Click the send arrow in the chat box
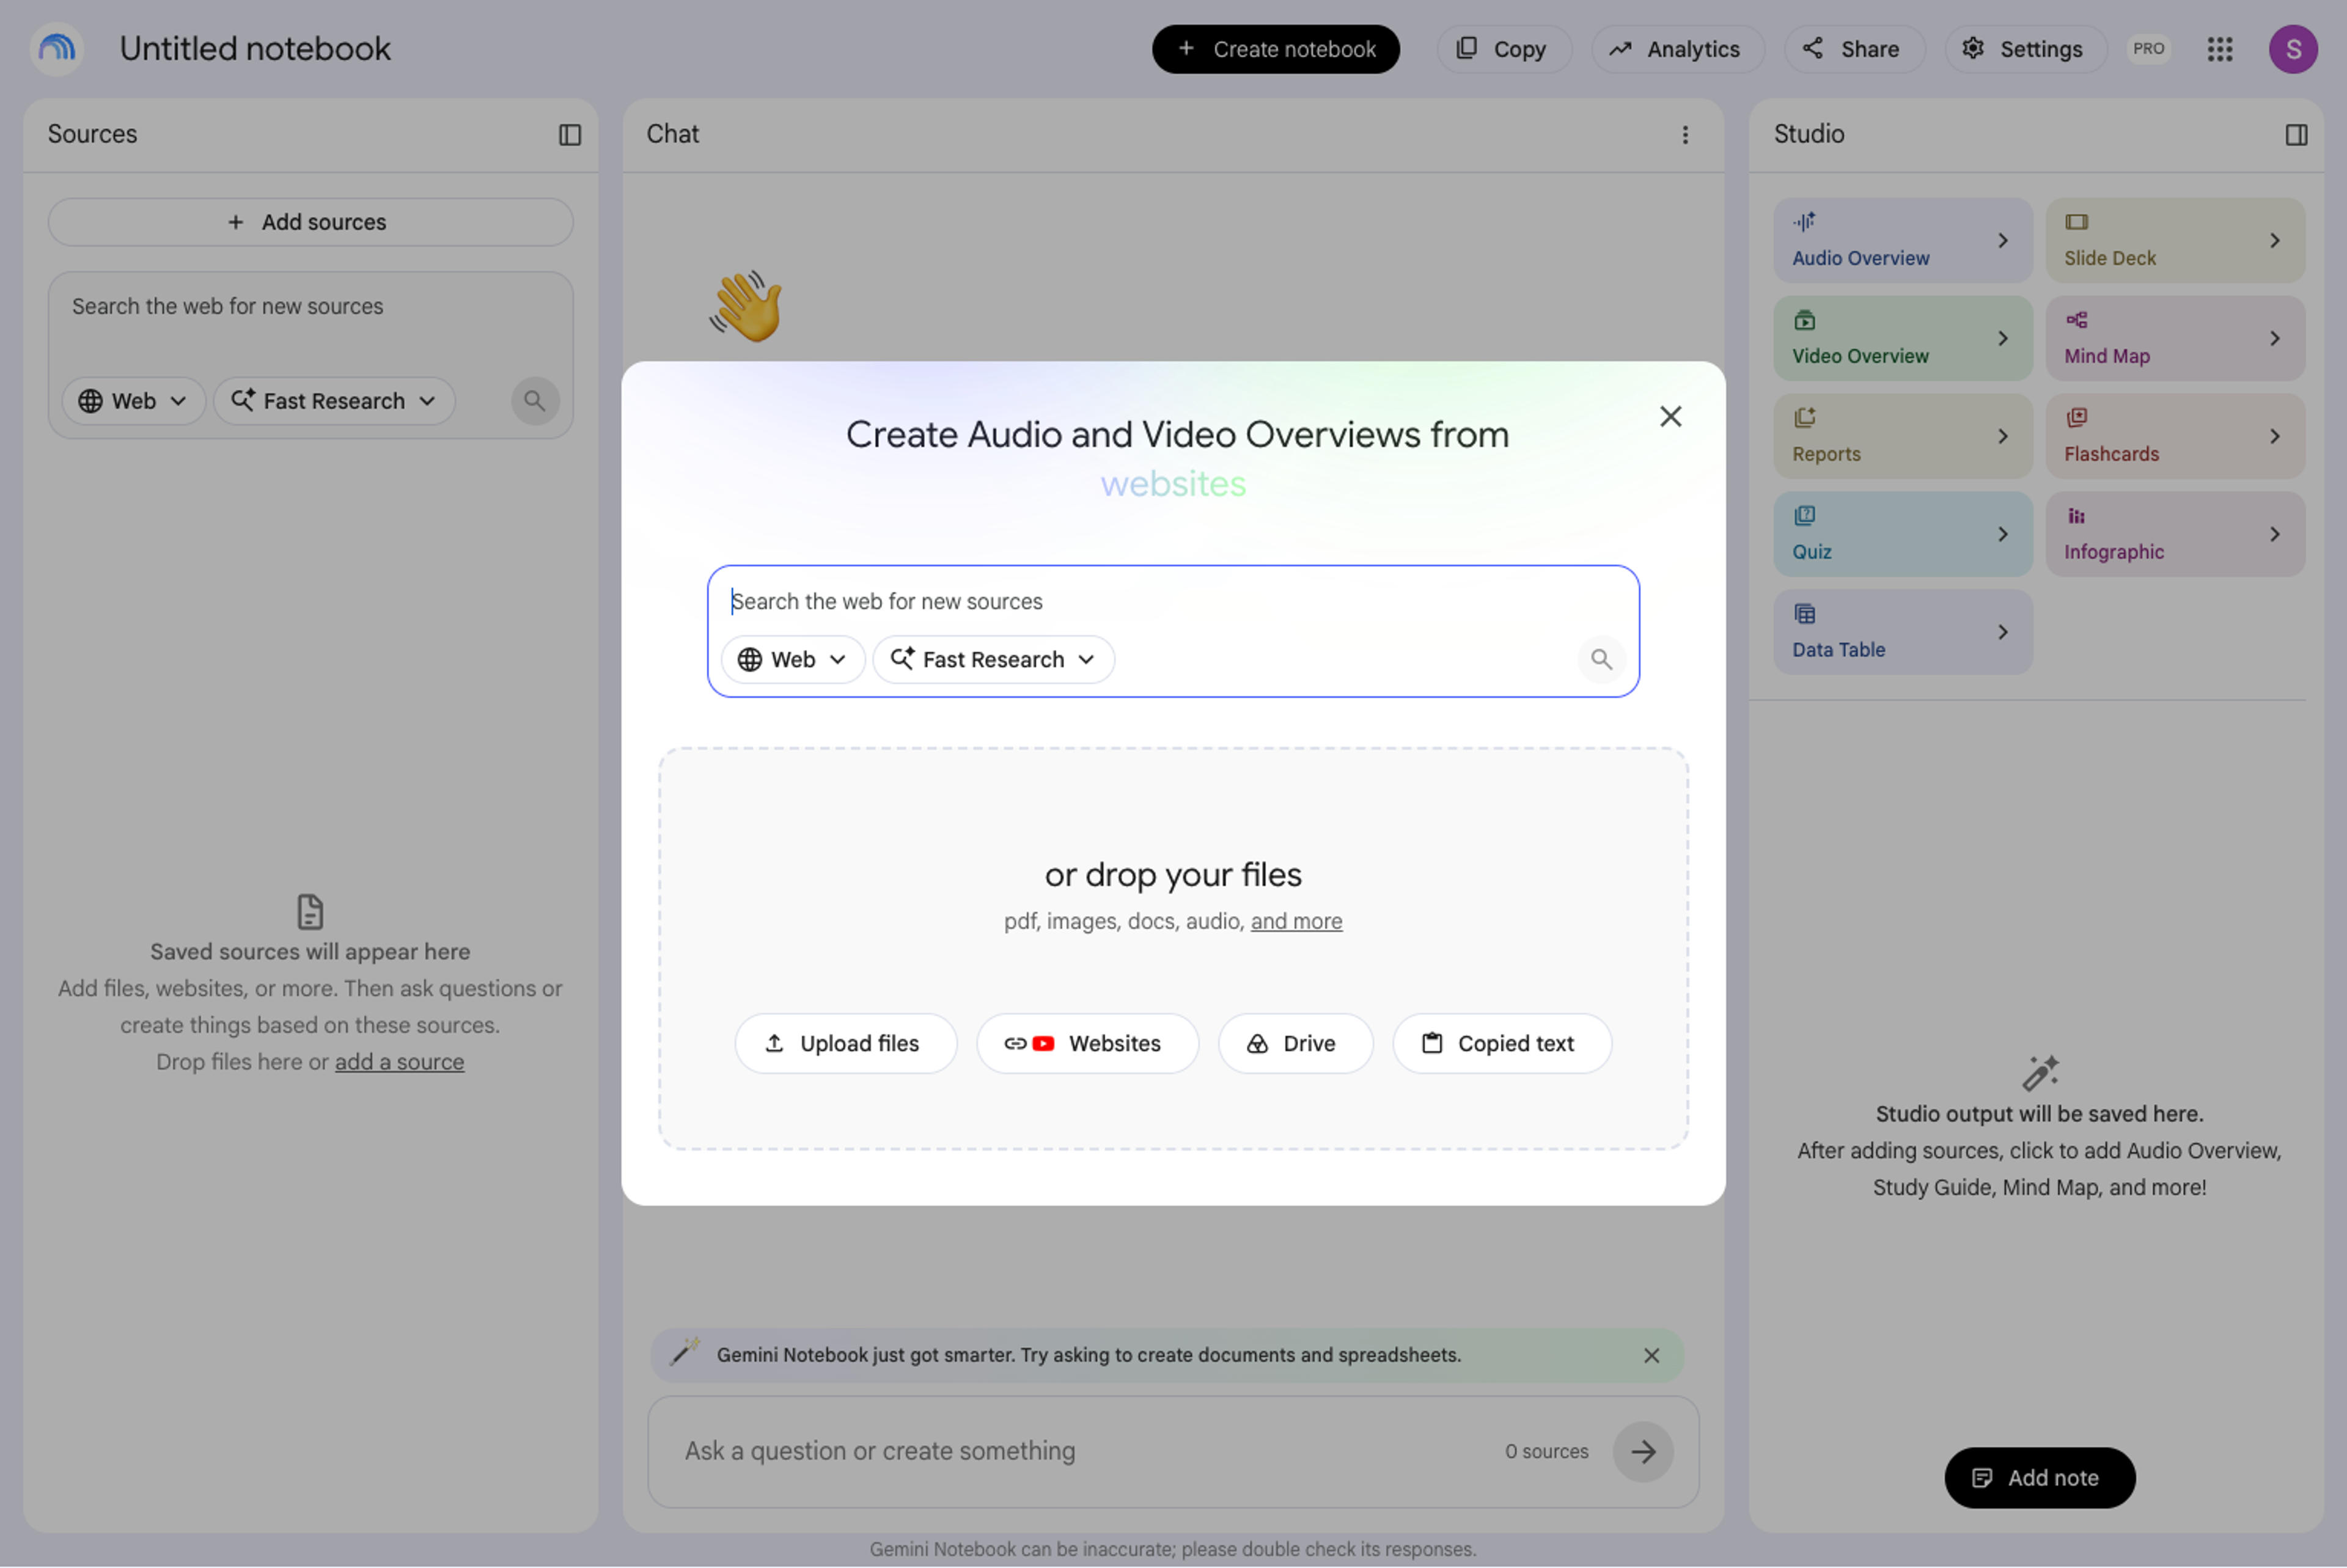The width and height of the screenshot is (2347, 1568). [x=1643, y=1452]
